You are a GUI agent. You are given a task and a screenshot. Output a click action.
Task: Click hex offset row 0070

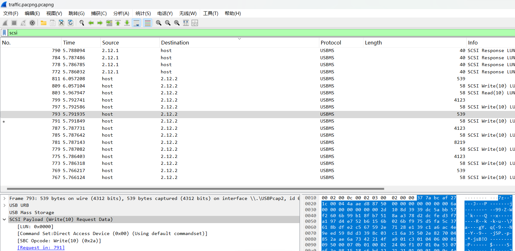tap(311, 233)
